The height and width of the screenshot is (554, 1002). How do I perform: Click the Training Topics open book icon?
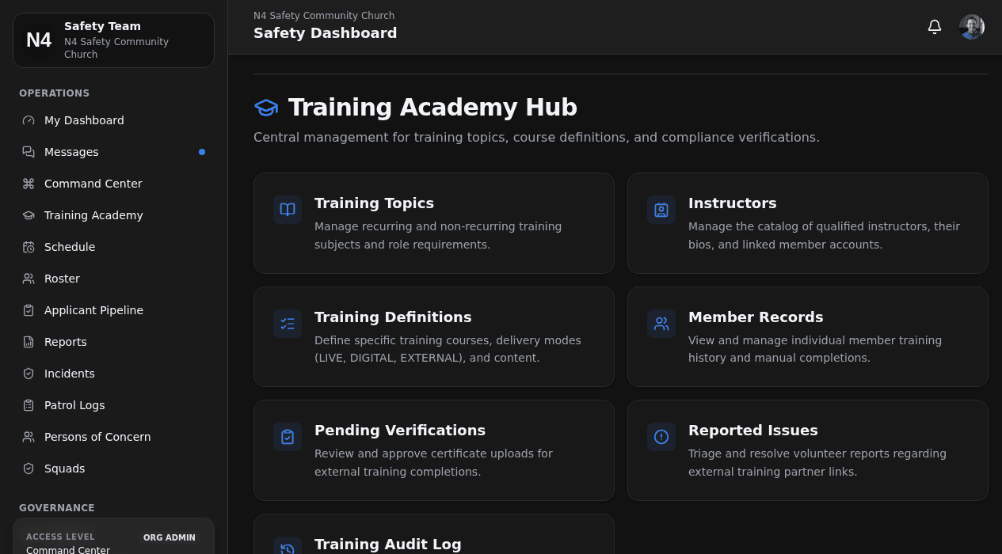coord(288,210)
